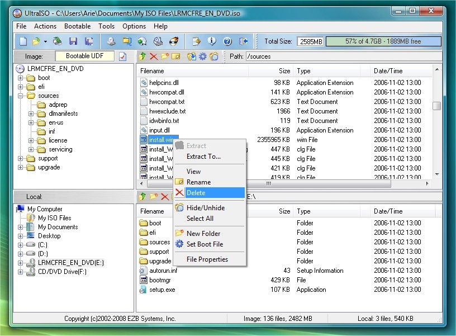
Task: Choose Hide/Unhide in the context menu
Action: [205, 208]
